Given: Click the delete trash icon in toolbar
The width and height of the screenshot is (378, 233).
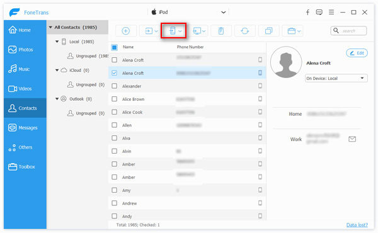Looking at the screenshot, I should (x=221, y=31).
